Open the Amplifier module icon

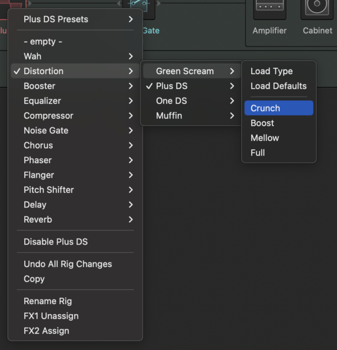click(270, 9)
